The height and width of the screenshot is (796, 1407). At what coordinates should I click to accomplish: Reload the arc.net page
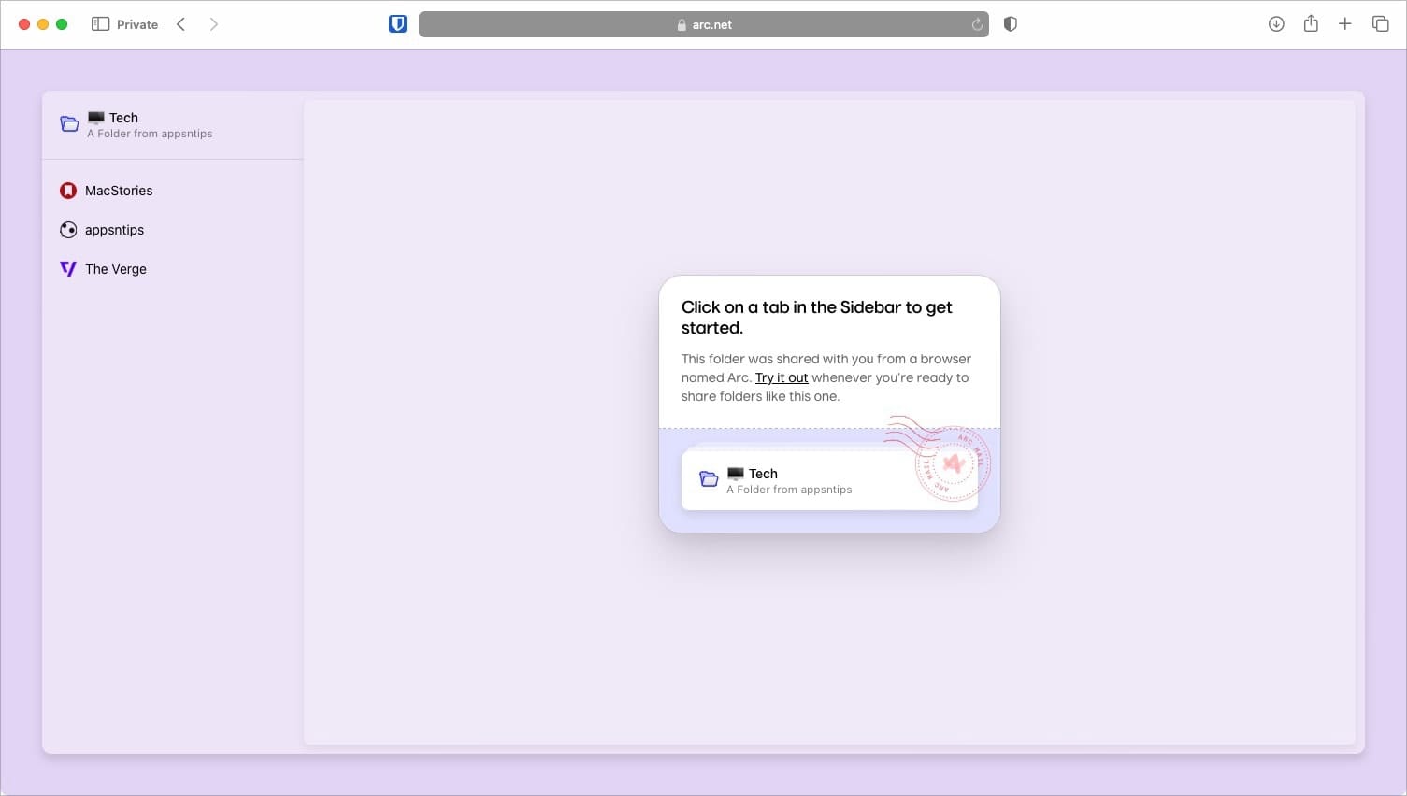[x=975, y=24]
